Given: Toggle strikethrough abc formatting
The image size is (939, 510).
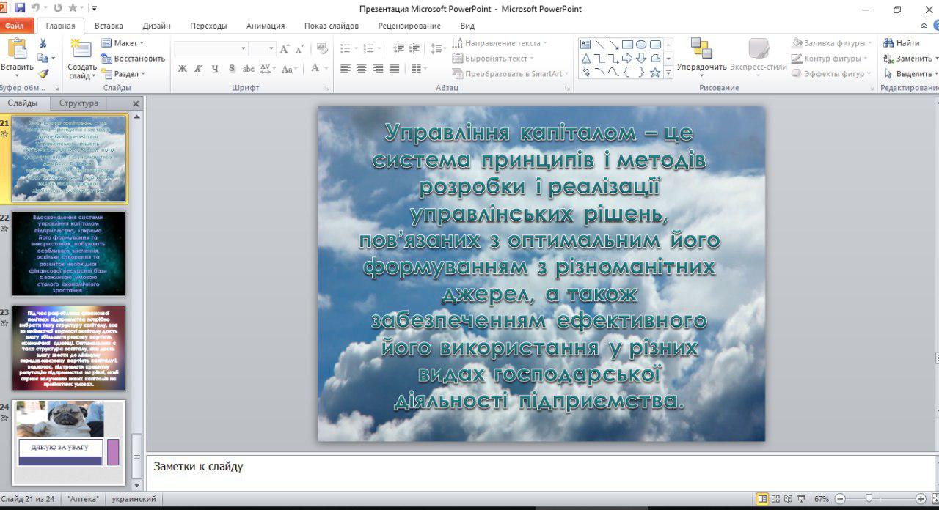Looking at the screenshot, I should [x=249, y=68].
